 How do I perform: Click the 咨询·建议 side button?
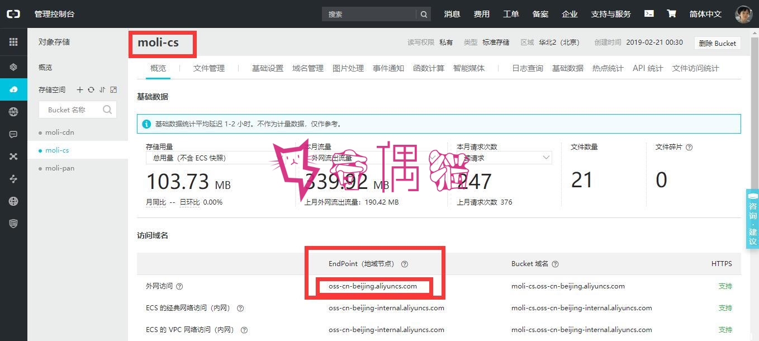coord(752,219)
